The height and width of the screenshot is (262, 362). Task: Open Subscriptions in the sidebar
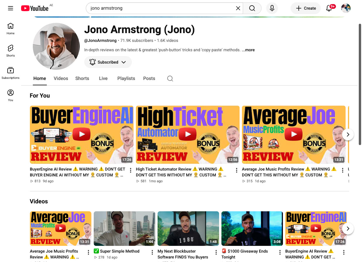pyautogui.click(x=11, y=73)
